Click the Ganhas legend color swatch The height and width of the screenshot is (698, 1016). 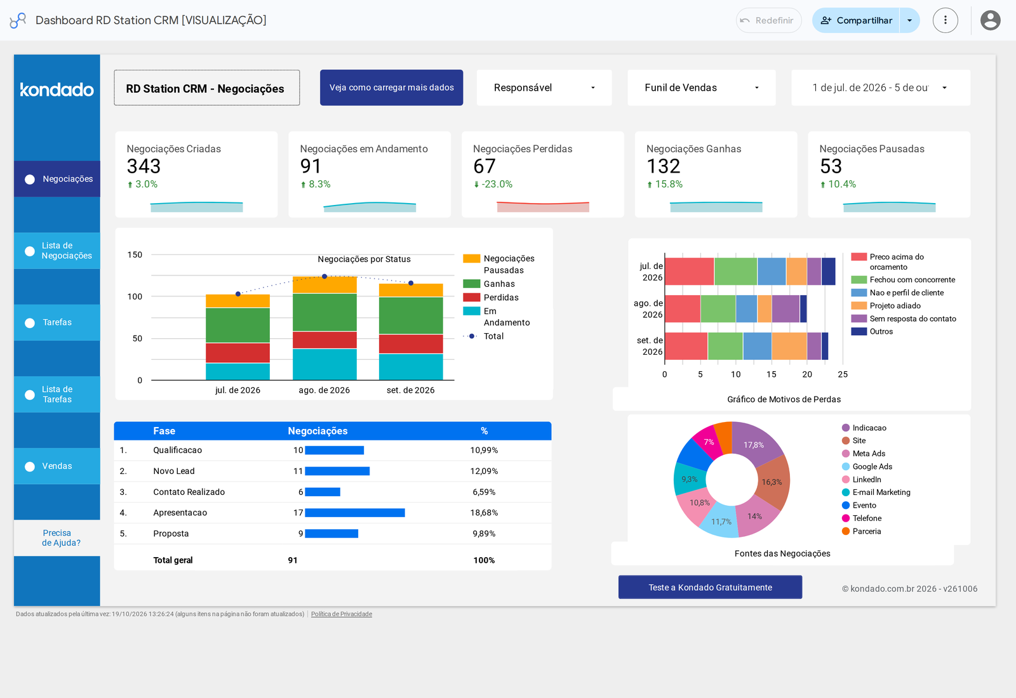point(471,284)
